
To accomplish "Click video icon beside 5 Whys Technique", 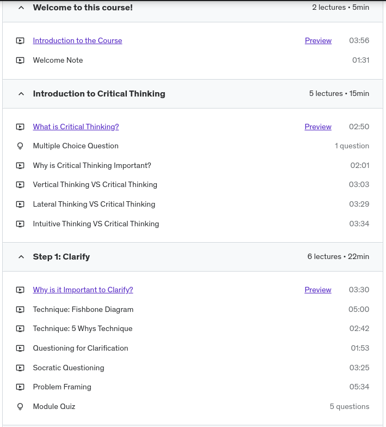I will pyautogui.click(x=20, y=329).
